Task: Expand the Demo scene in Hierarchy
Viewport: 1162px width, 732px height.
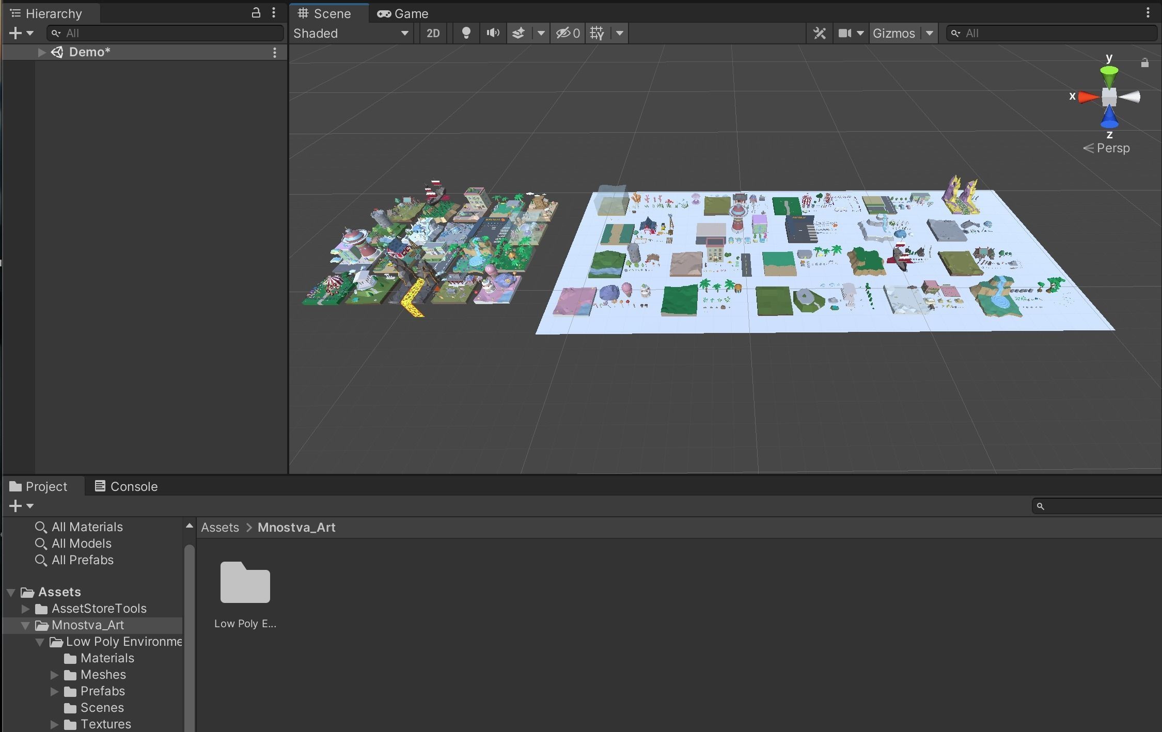Action: pyautogui.click(x=42, y=52)
